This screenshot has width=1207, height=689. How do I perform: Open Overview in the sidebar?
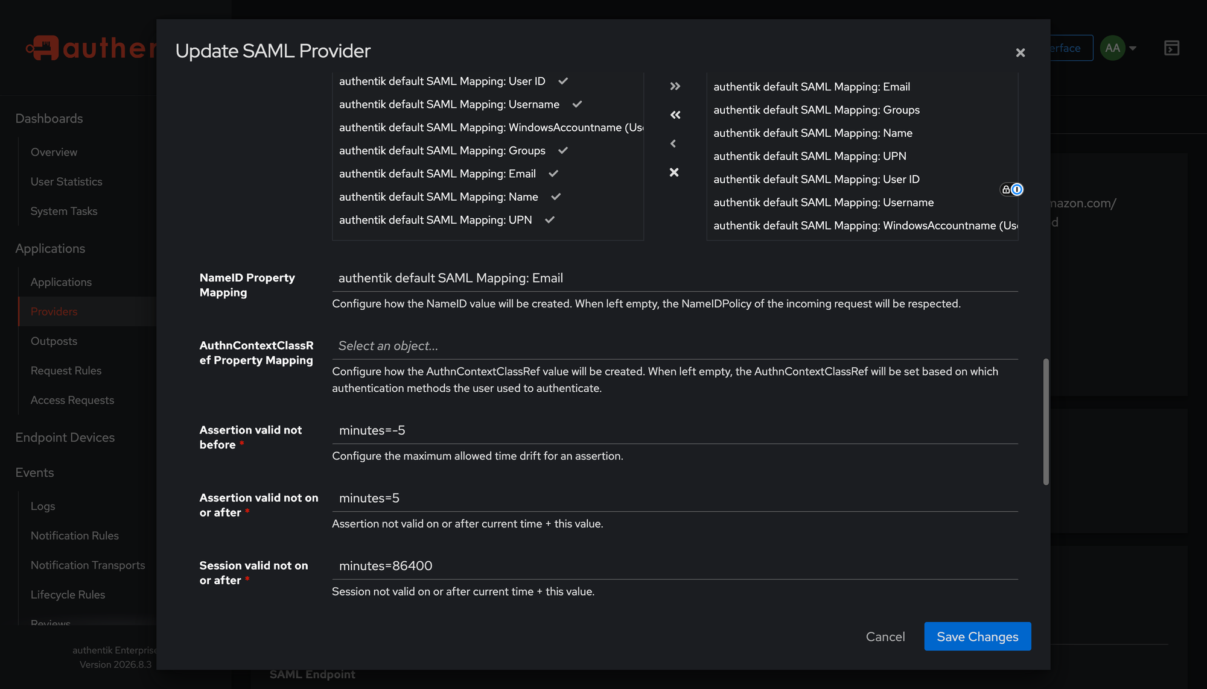tap(54, 152)
